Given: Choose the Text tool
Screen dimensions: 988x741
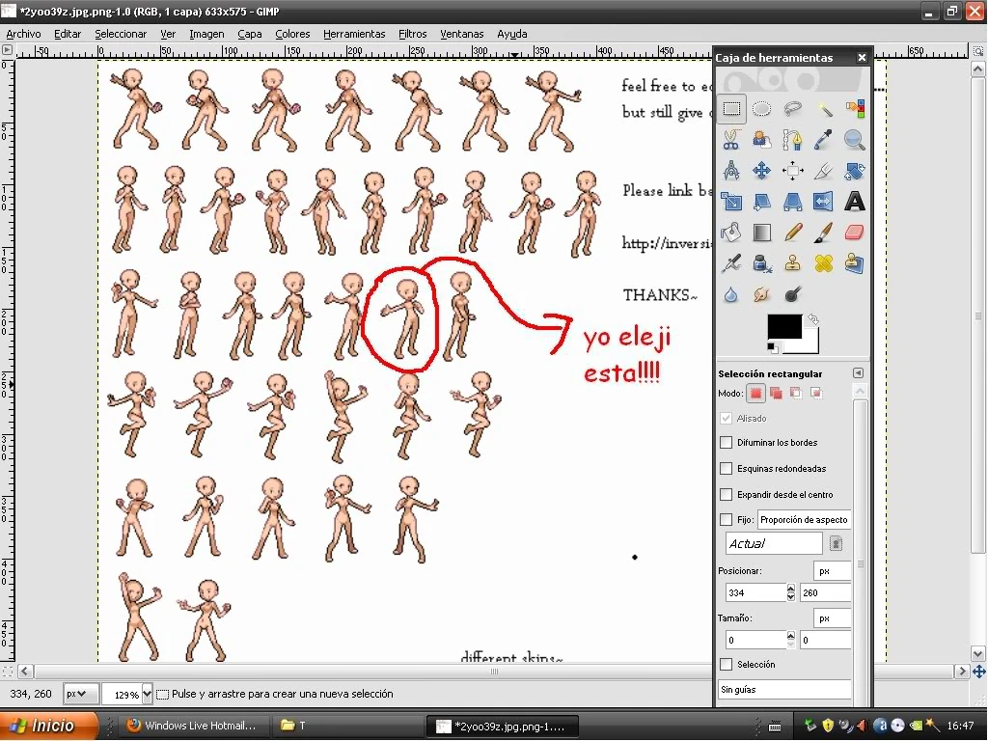Looking at the screenshot, I should point(856,203).
